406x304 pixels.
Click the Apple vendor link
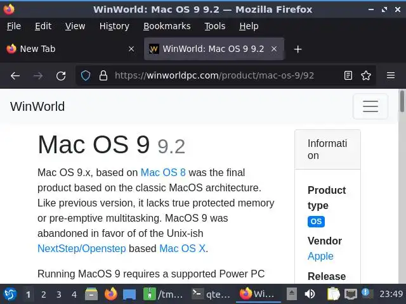320,256
